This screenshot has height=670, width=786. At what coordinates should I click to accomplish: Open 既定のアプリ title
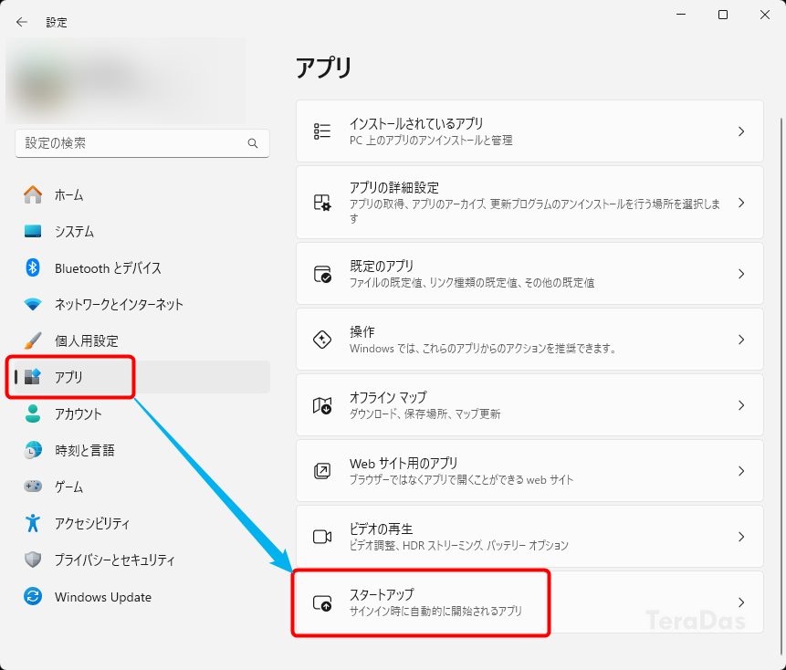pos(382,267)
